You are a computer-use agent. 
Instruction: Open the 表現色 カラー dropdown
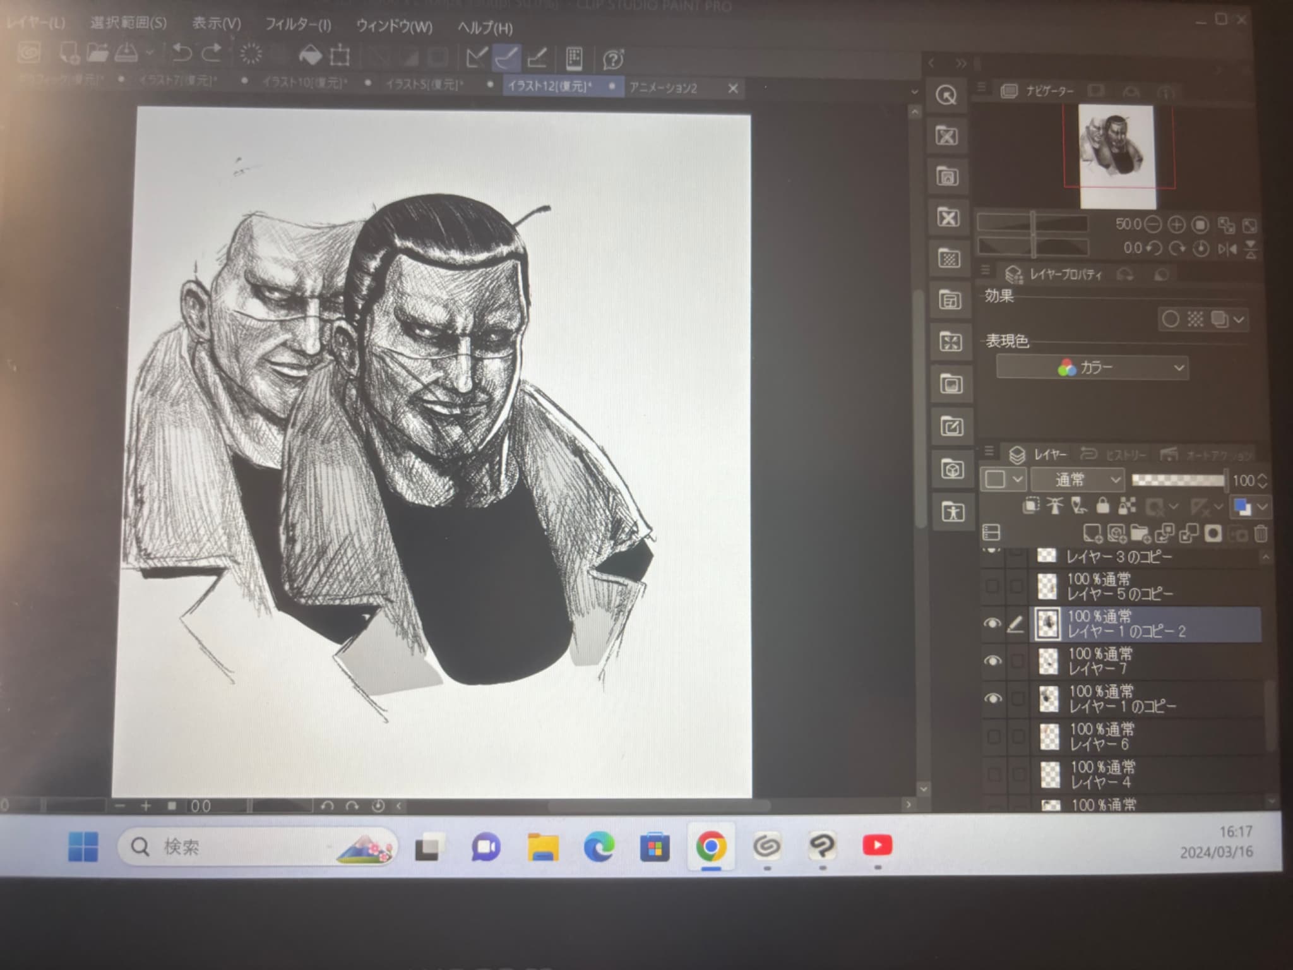1092,368
